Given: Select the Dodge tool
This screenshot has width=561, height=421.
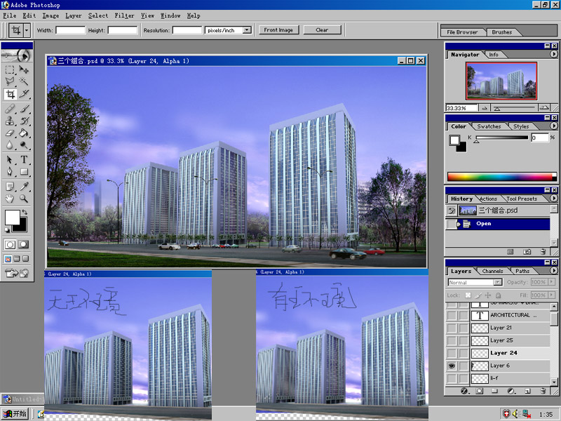Looking at the screenshot, I should click(24, 145).
